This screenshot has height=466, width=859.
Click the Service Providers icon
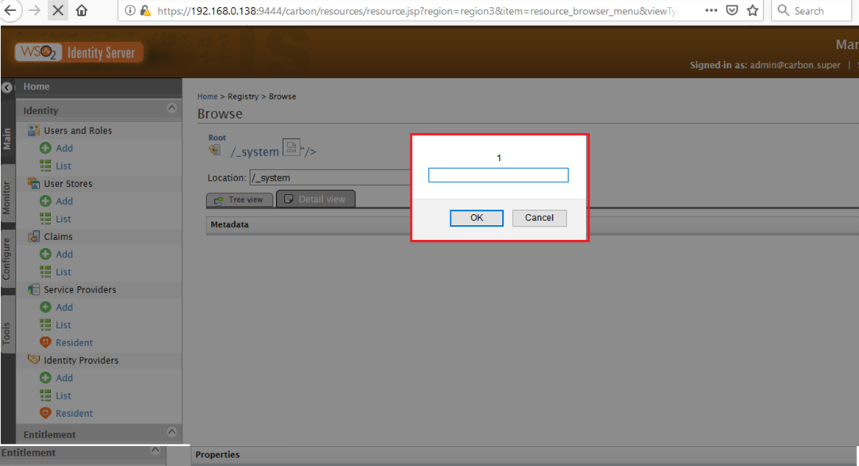[33, 289]
